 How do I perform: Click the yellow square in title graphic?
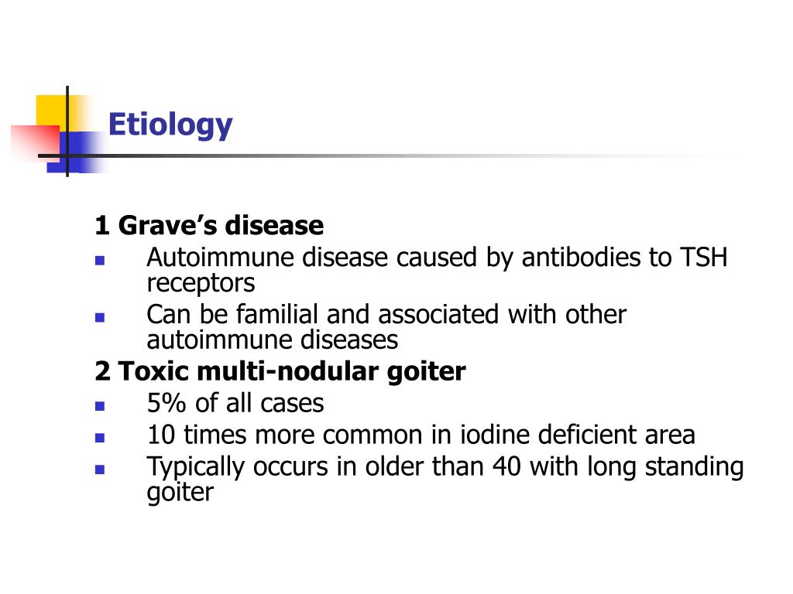tap(53, 111)
